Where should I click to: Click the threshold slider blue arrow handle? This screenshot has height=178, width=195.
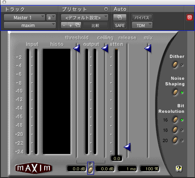[x=77, y=48]
